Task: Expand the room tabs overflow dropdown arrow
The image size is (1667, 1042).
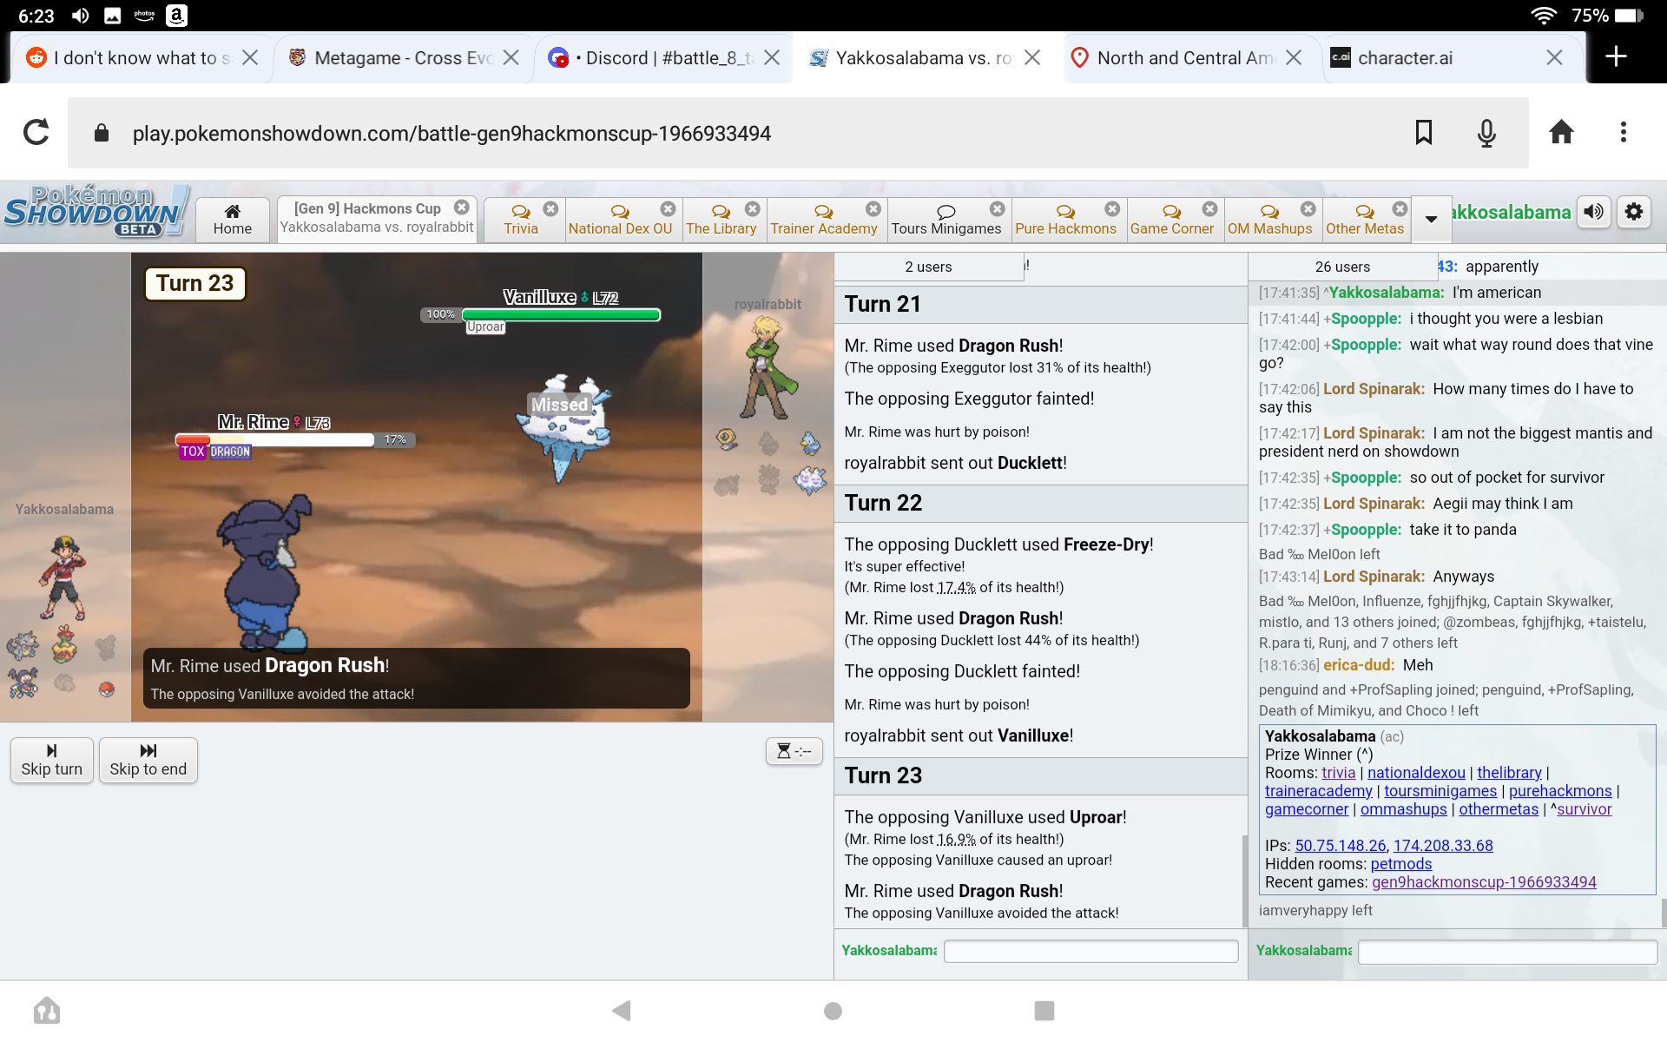Action: (1432, 219)
